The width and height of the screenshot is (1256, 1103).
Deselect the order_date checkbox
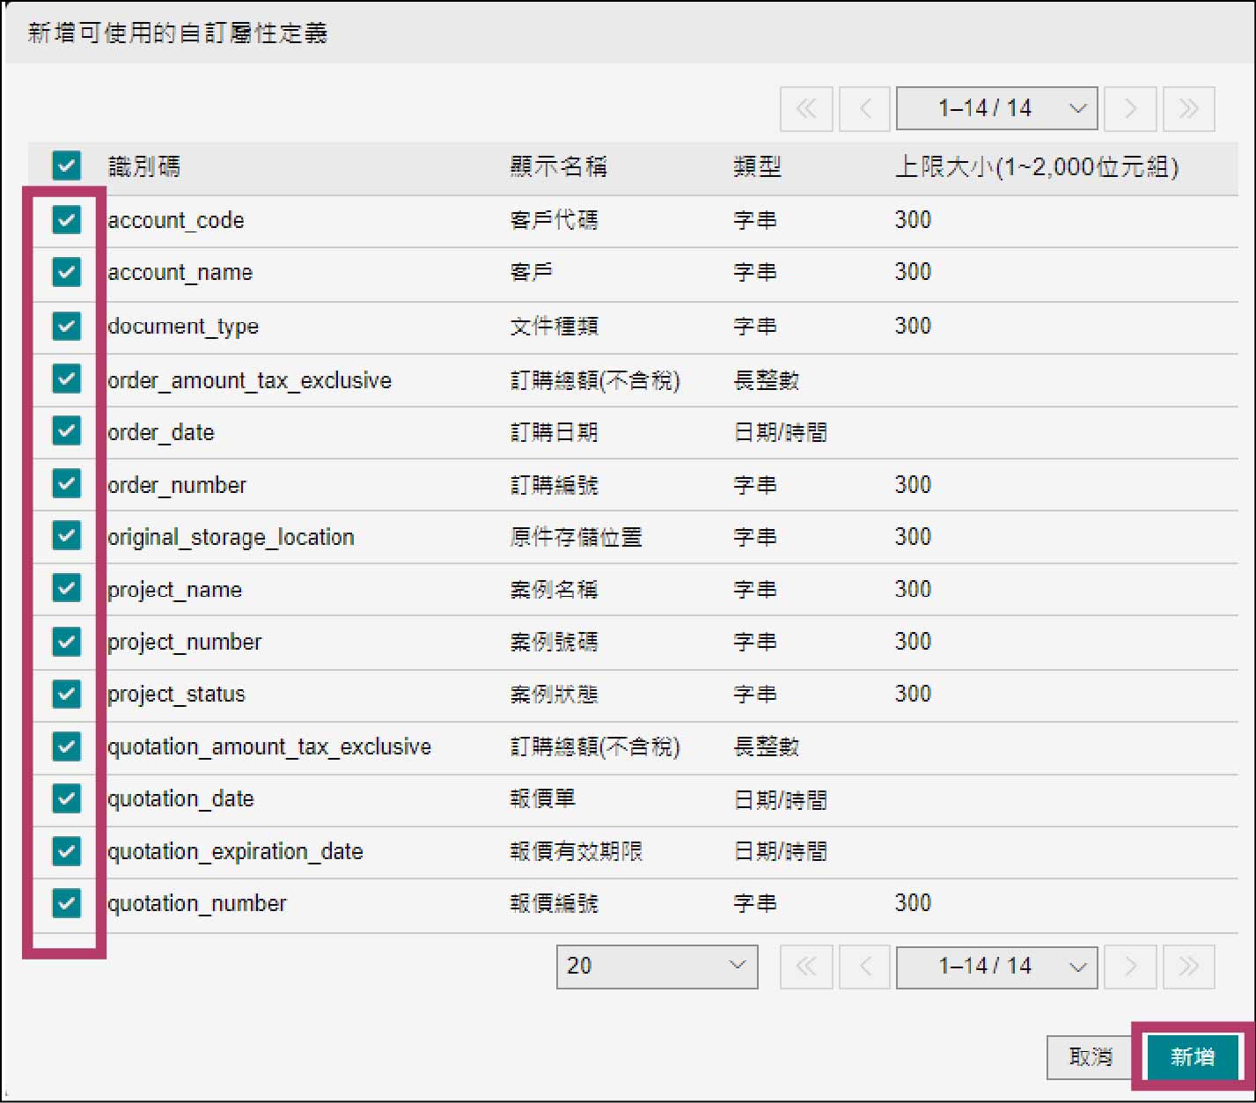point(67,430)
